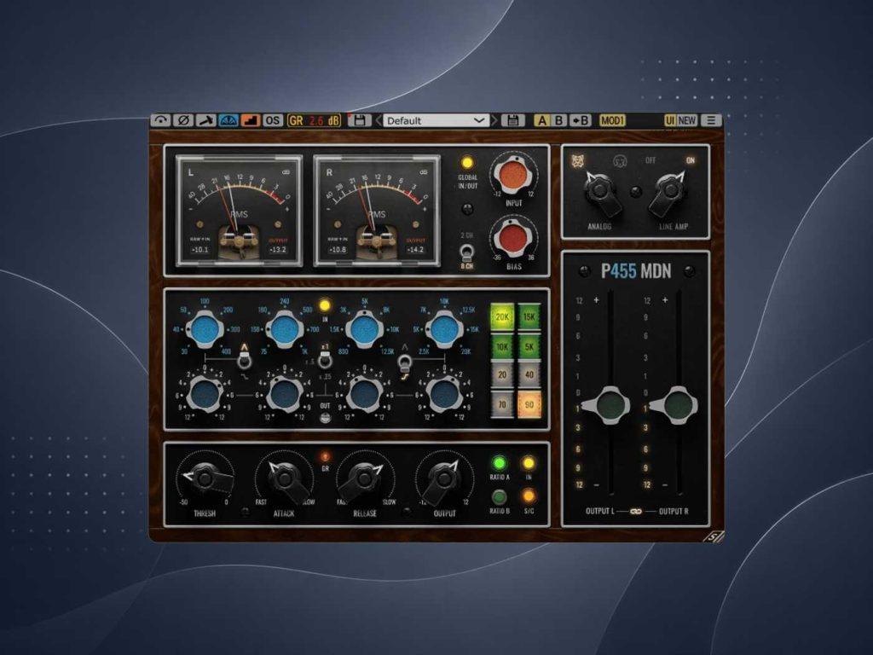The width and height of the screenshot is (873, 655).
Task: Go to previous preset arrow
Action: pos(378,120)
